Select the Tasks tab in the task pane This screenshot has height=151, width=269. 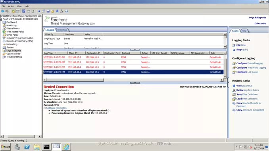(x=235, y=31)
